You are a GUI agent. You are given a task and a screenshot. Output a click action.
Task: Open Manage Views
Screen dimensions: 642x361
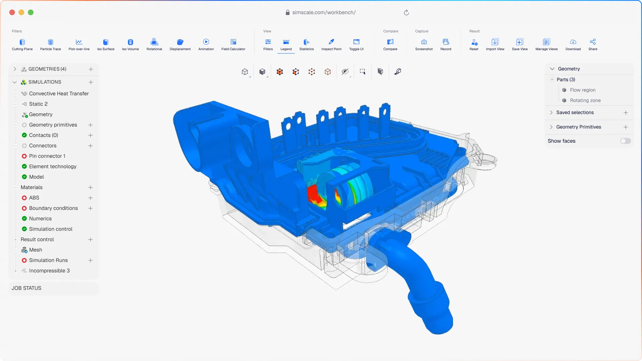click(x=547, y=44)
